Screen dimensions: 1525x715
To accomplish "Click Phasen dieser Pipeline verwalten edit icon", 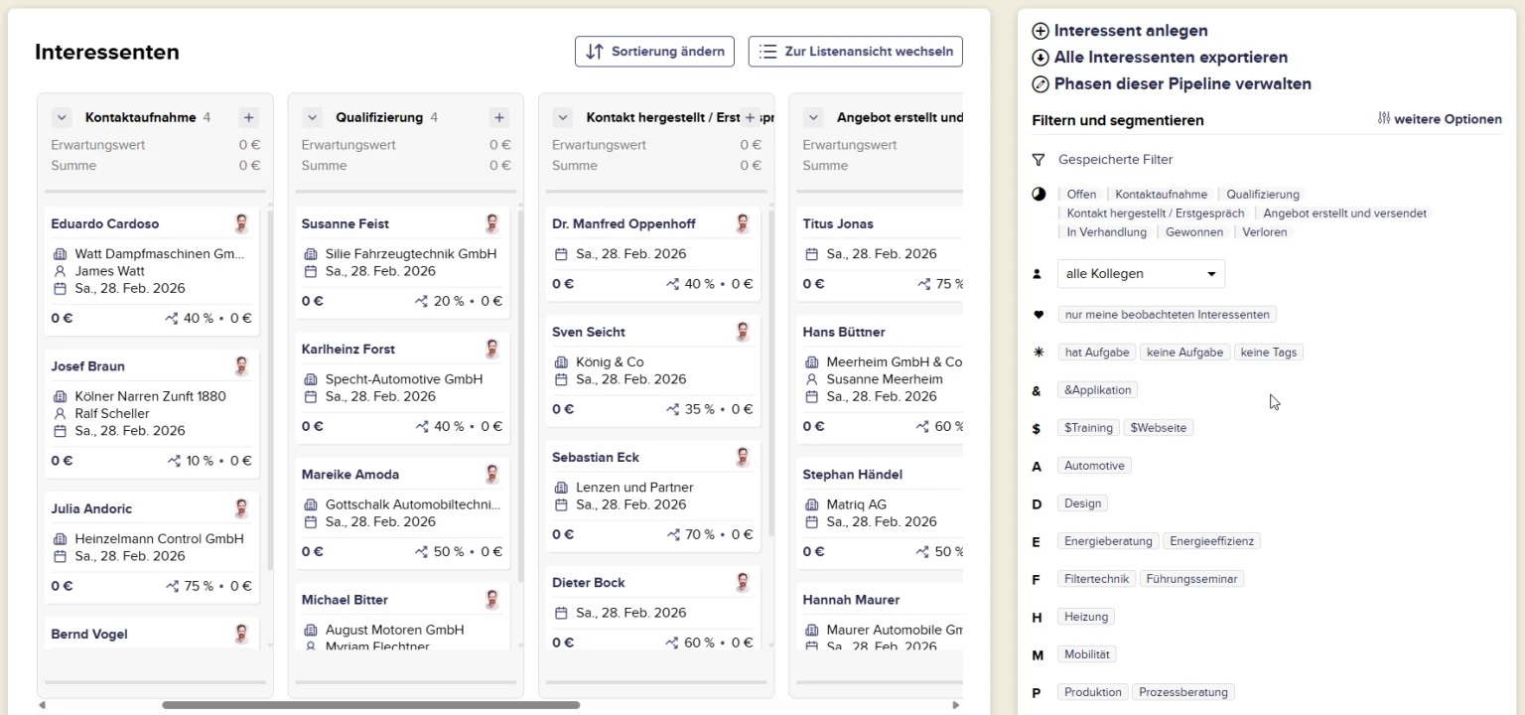I will tap(1040, 84).
